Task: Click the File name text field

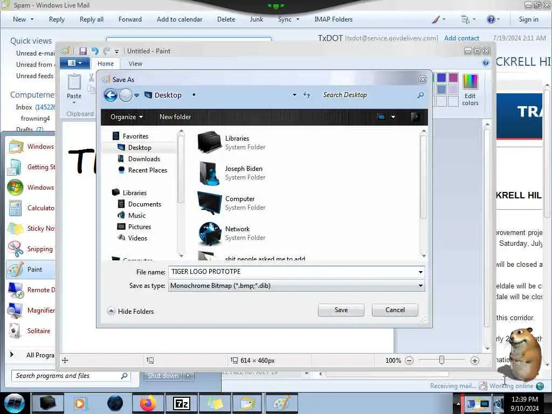Action: (x=292, y=272)
